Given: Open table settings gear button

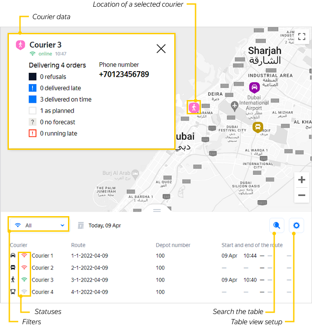Looking at the screenshot, I should point(296,225).
